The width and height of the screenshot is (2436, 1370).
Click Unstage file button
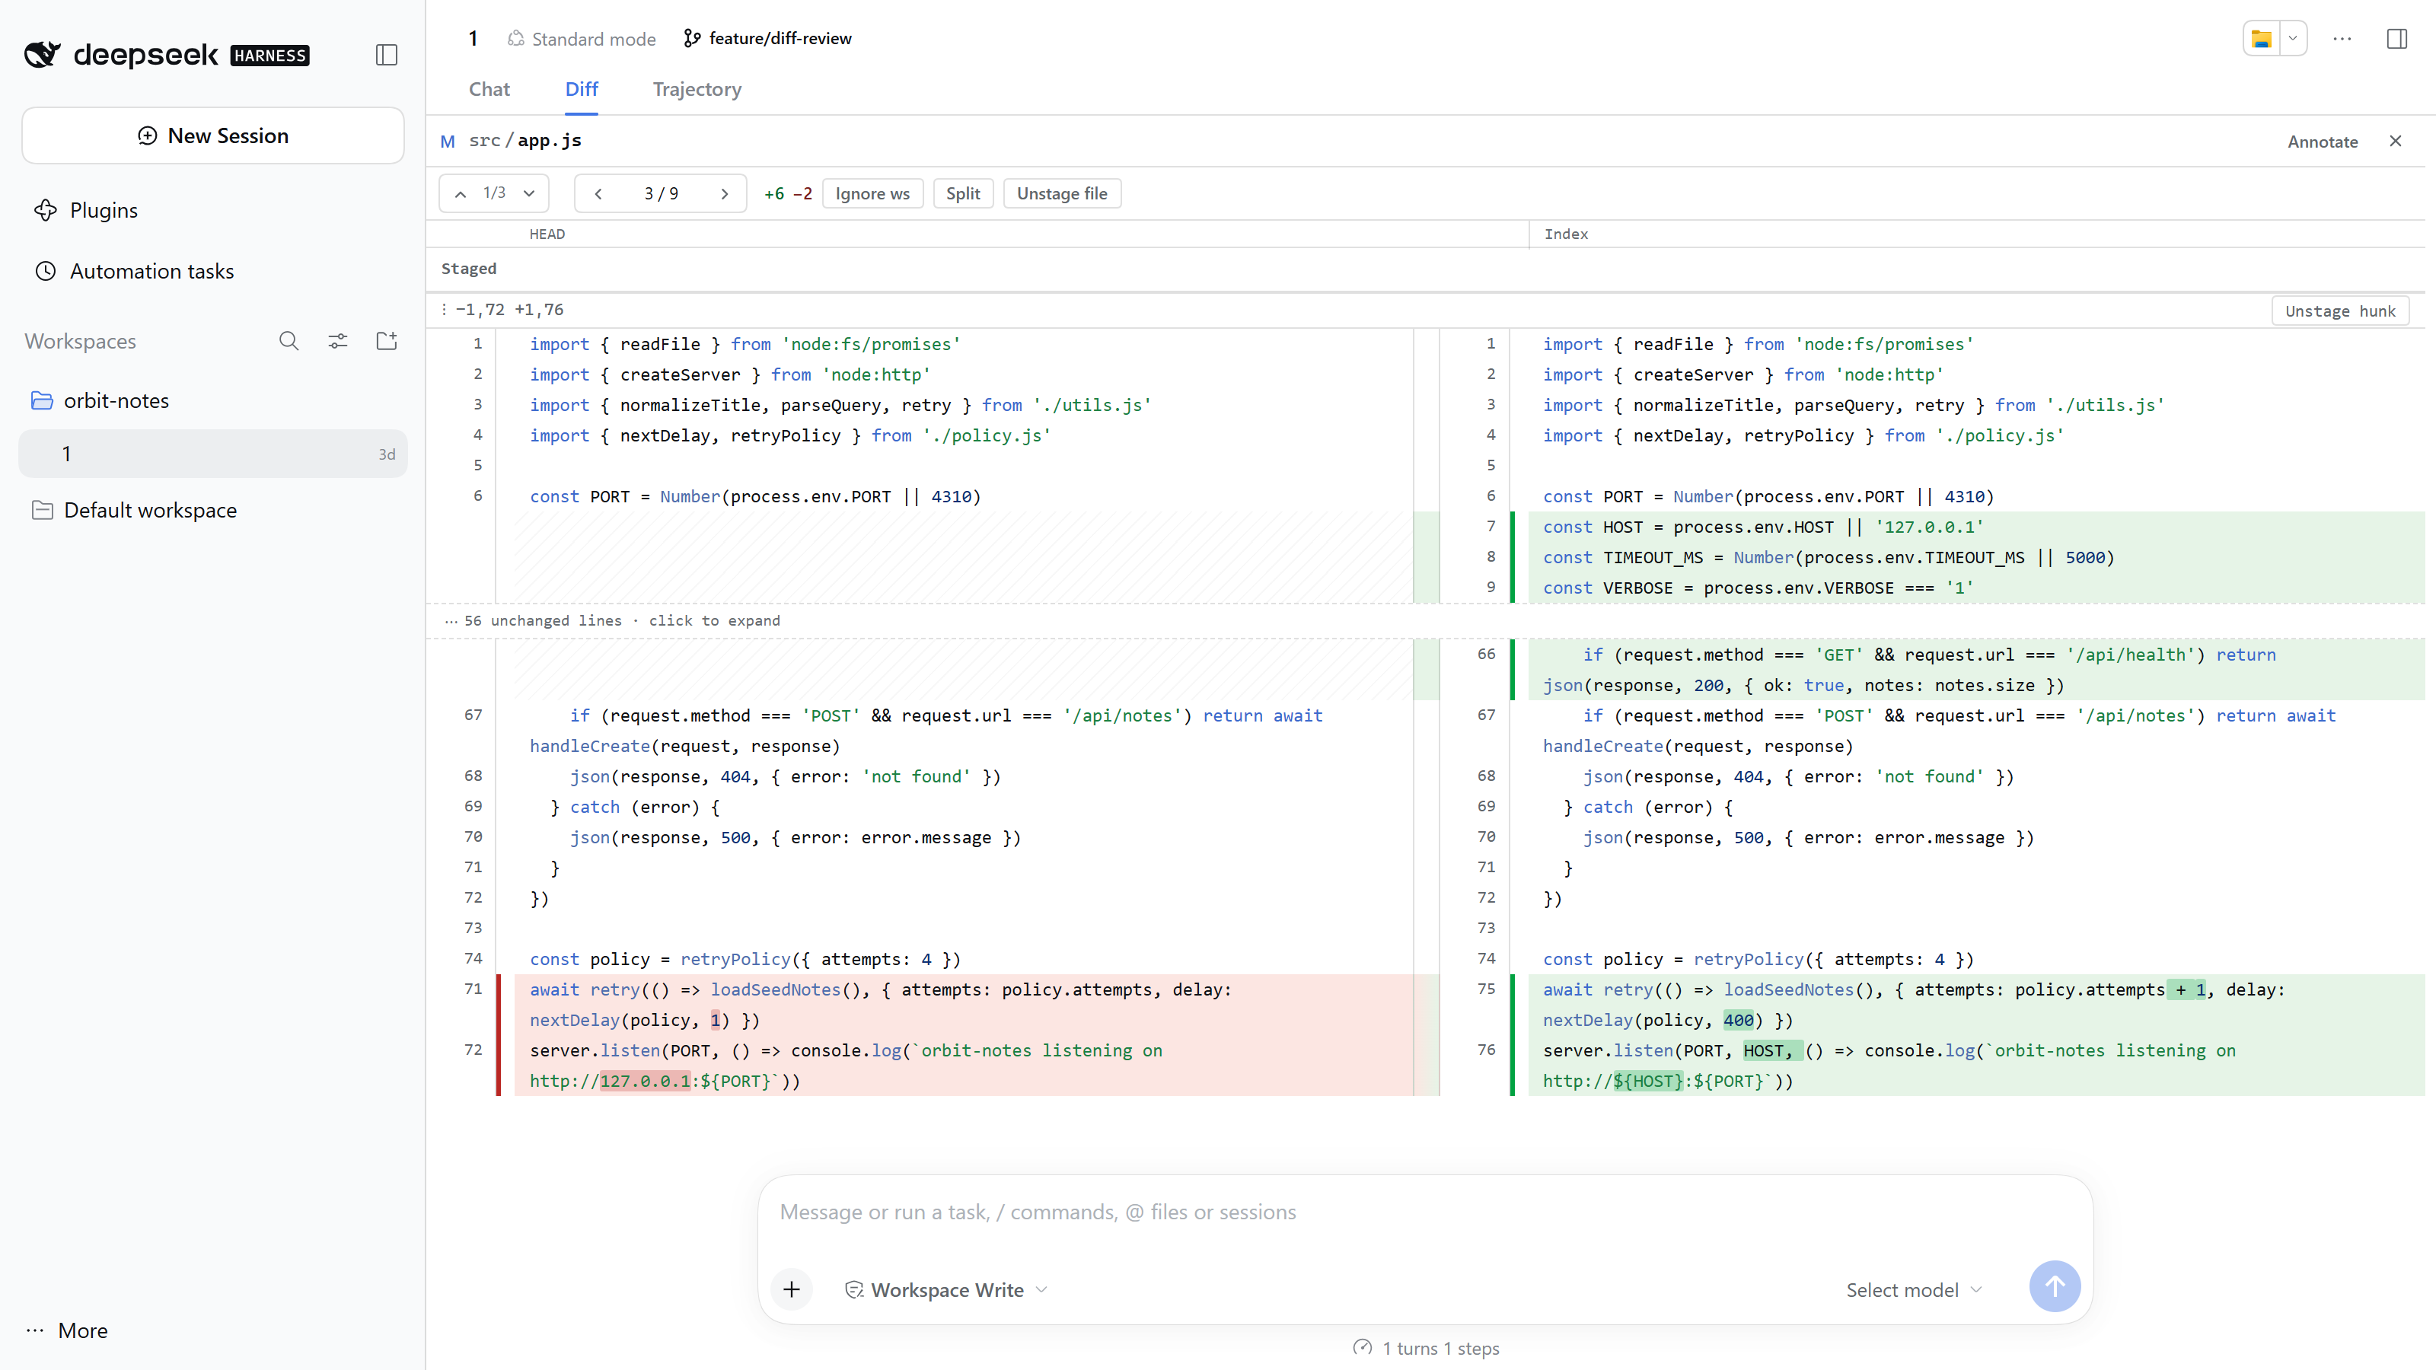click(x=1061, y=194)
